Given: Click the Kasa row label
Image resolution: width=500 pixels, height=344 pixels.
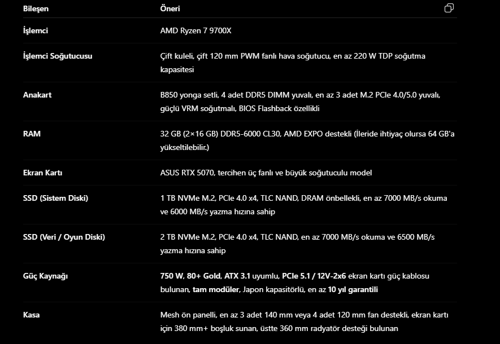Looking at the screenshot, I should (31, 315).
